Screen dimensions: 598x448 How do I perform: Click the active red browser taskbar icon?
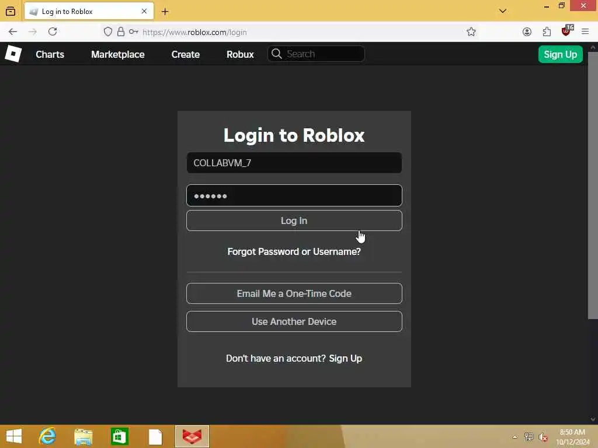click(192, 436)
